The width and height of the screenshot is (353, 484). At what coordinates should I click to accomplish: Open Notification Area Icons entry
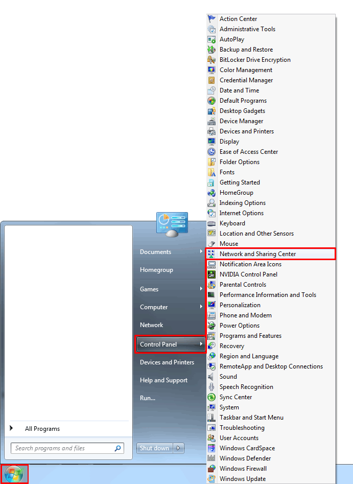pos(271,264)
